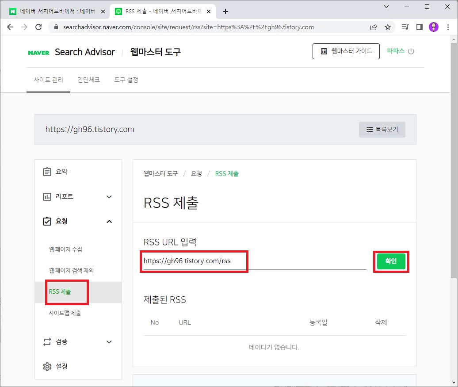Viewport: 458px width, 387px height.
Task: Click the scrollbar up arrow
Action: coord(454,39)
